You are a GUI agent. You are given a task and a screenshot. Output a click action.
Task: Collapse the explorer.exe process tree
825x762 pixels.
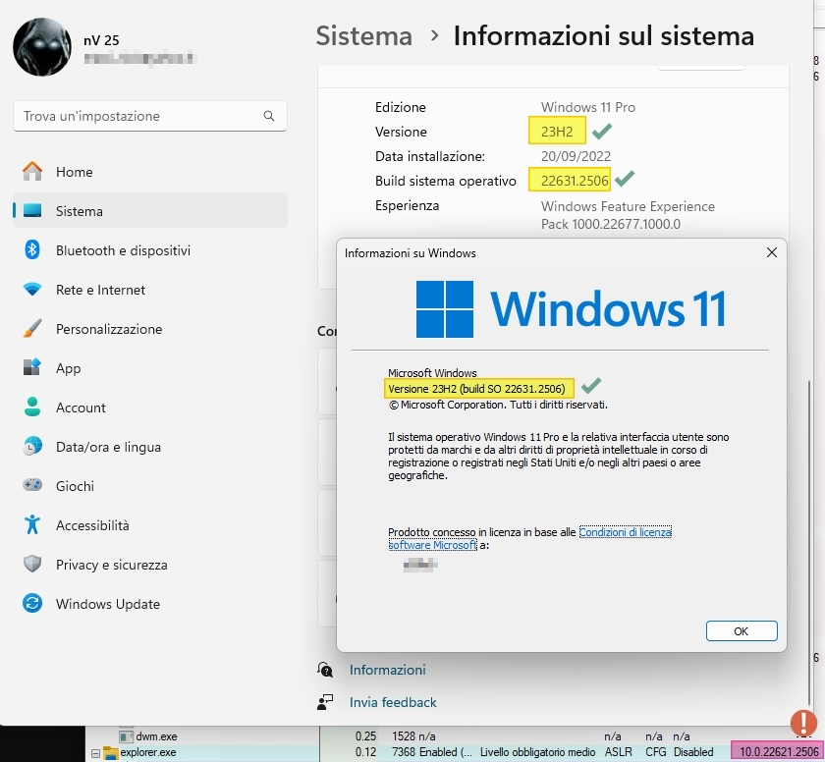coord(96,753)
